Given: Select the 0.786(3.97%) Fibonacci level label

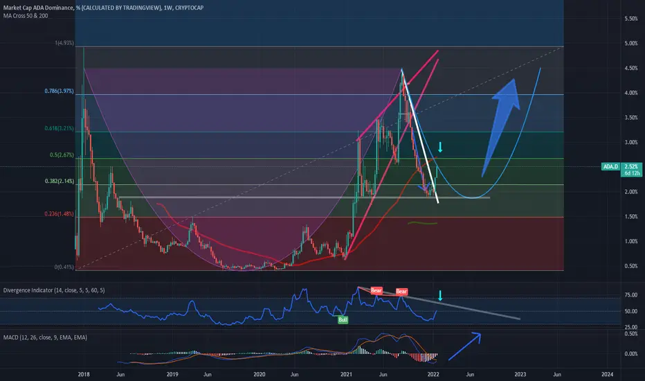Looking at the screenshot, I should coord(60,91).
